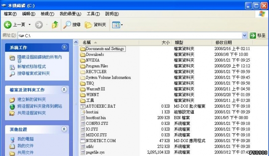Select the MSDOS.SYS file icon

coord(83,135)
